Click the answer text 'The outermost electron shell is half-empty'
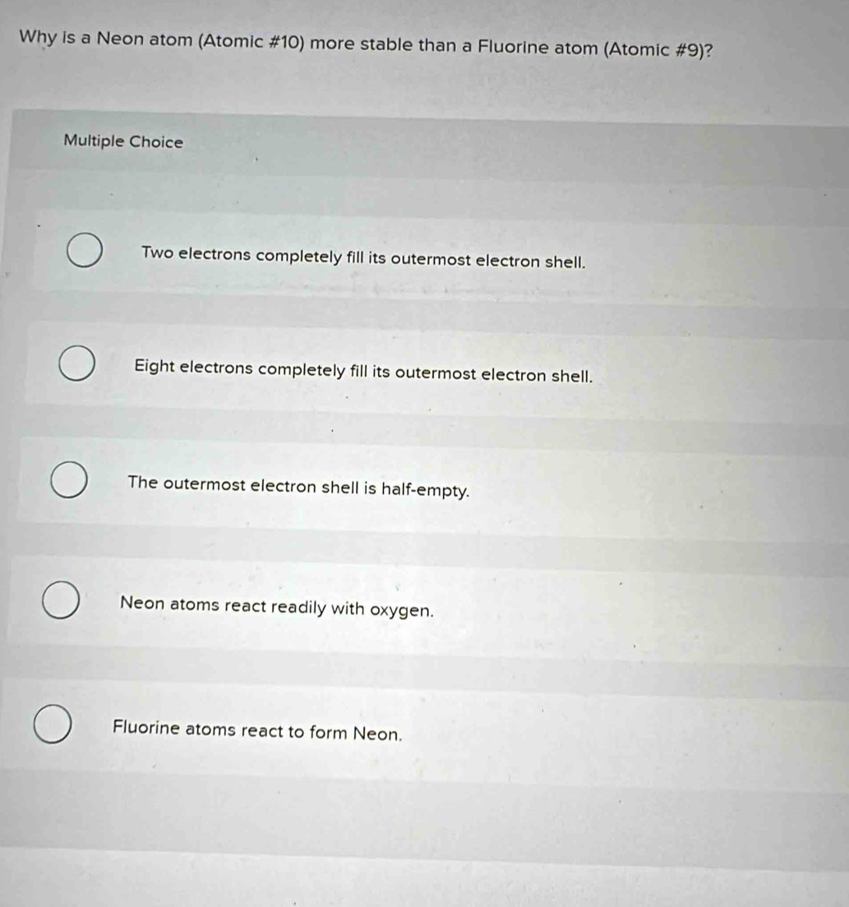The height and width of the screenshot is (907, 849). (299, 488)
